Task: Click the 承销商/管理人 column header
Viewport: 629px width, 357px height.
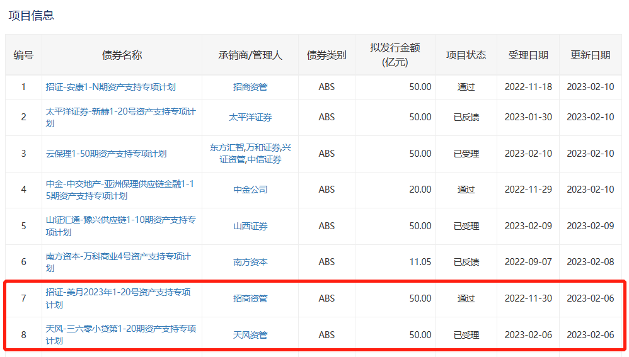Action: click(250, 55)
